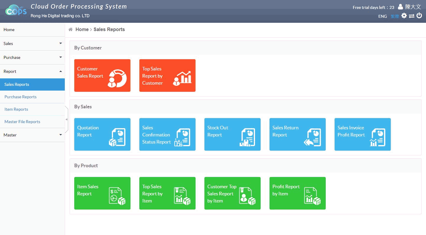Click the switch arrows icon in header
This screenshot has width=426, height=235.
[x=412, y=16]
